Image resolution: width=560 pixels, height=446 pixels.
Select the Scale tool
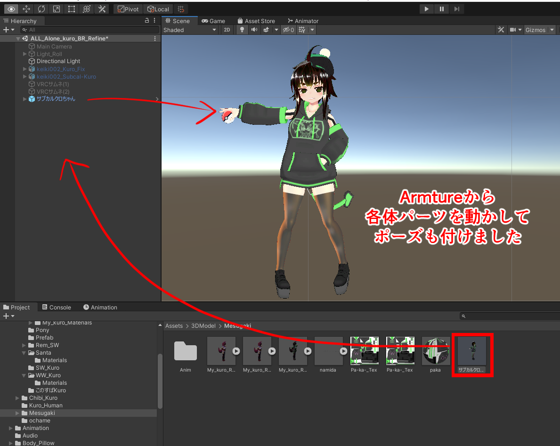(x=57, y=9)
